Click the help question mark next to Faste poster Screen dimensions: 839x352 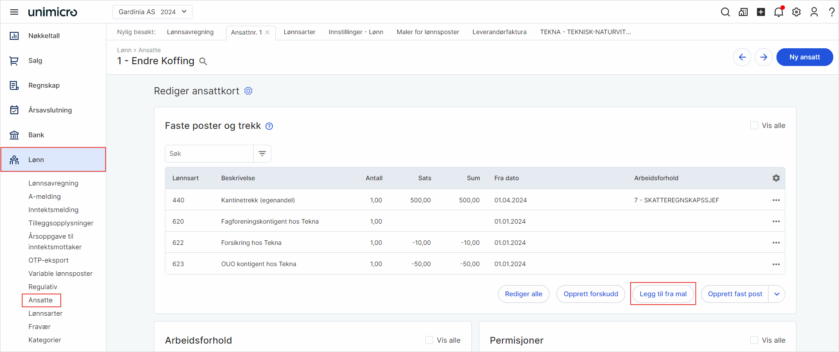[x=269, y=126]
